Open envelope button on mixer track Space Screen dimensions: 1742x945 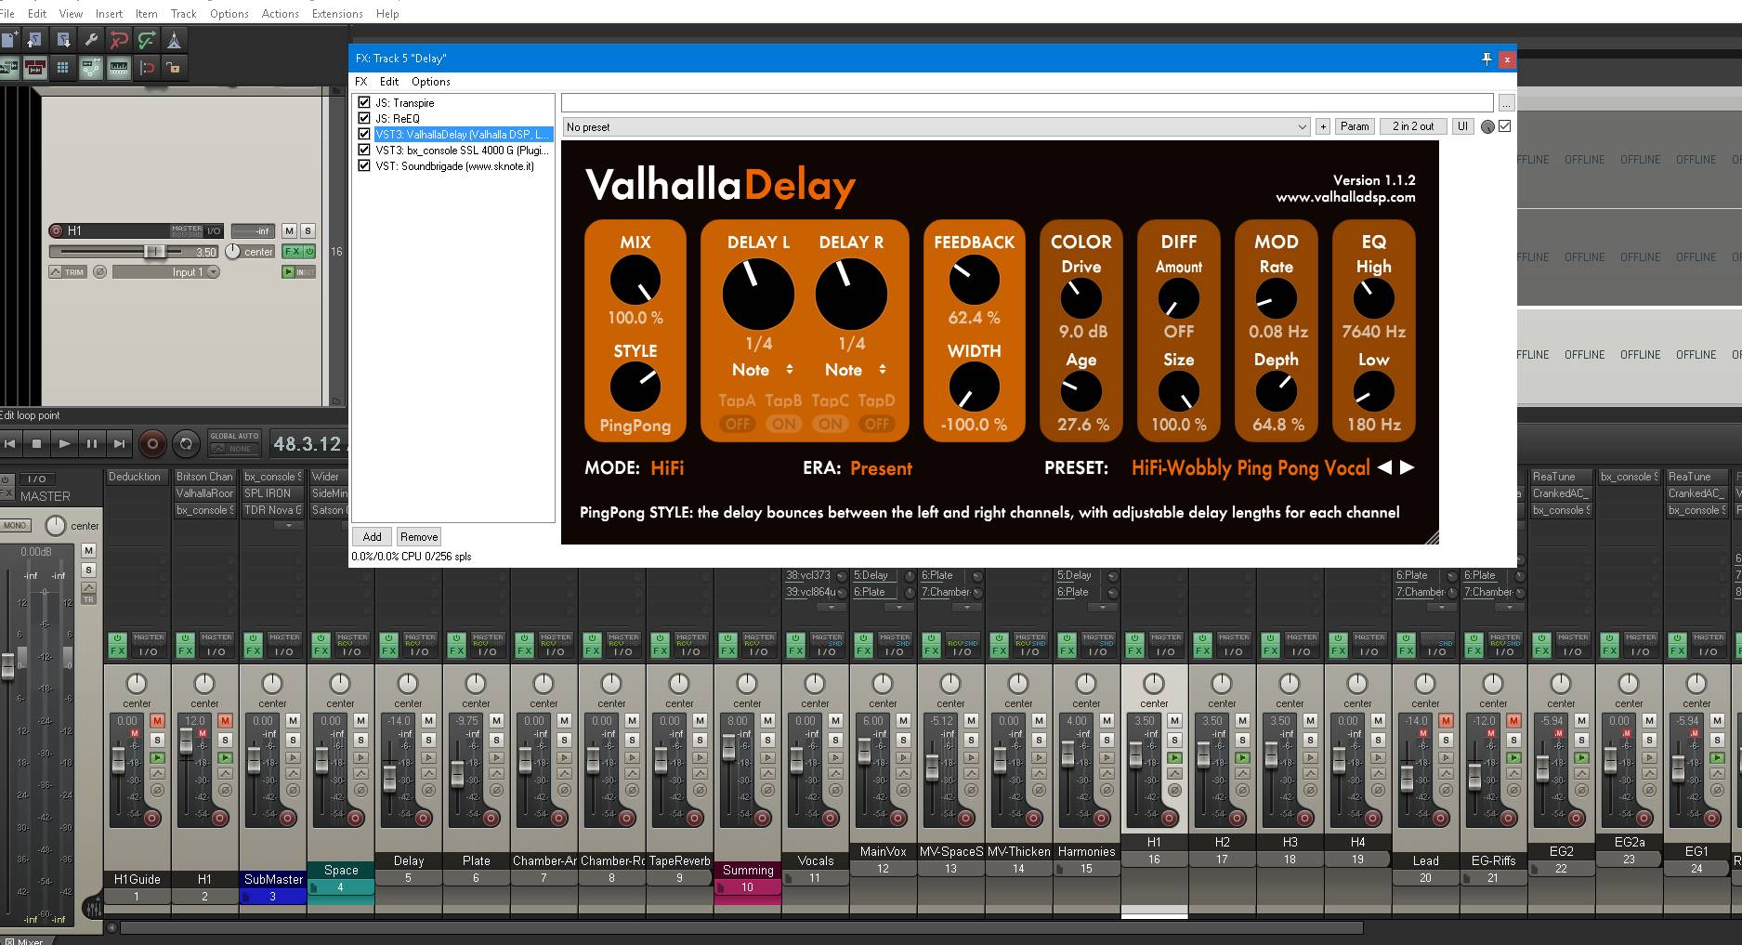pyautogui.click(x=360, y=773)
